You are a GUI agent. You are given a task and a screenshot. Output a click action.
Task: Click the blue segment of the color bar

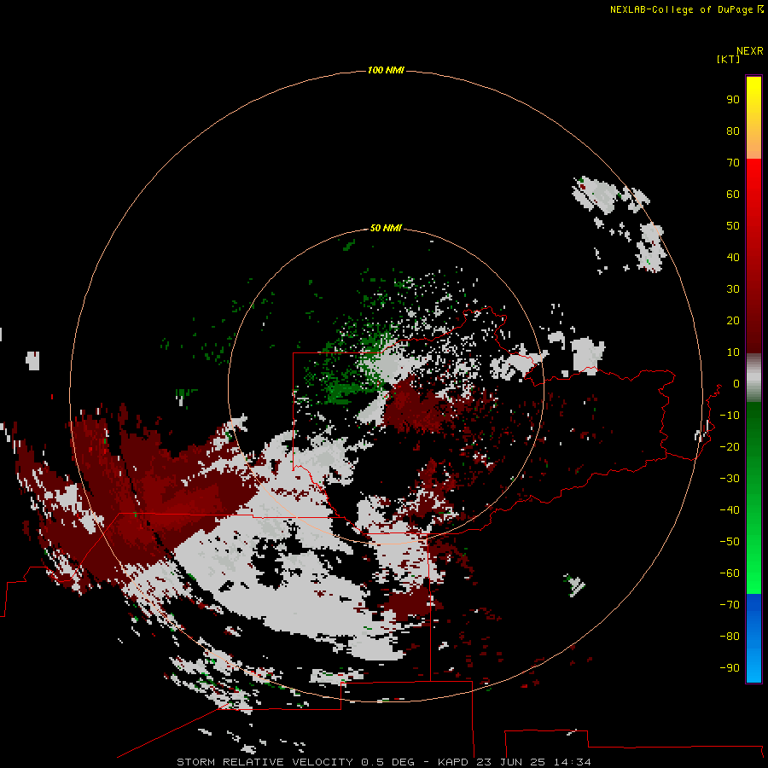point(753,637)
